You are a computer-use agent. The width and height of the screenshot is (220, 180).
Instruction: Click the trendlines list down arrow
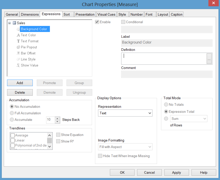(x=49, y=147)
